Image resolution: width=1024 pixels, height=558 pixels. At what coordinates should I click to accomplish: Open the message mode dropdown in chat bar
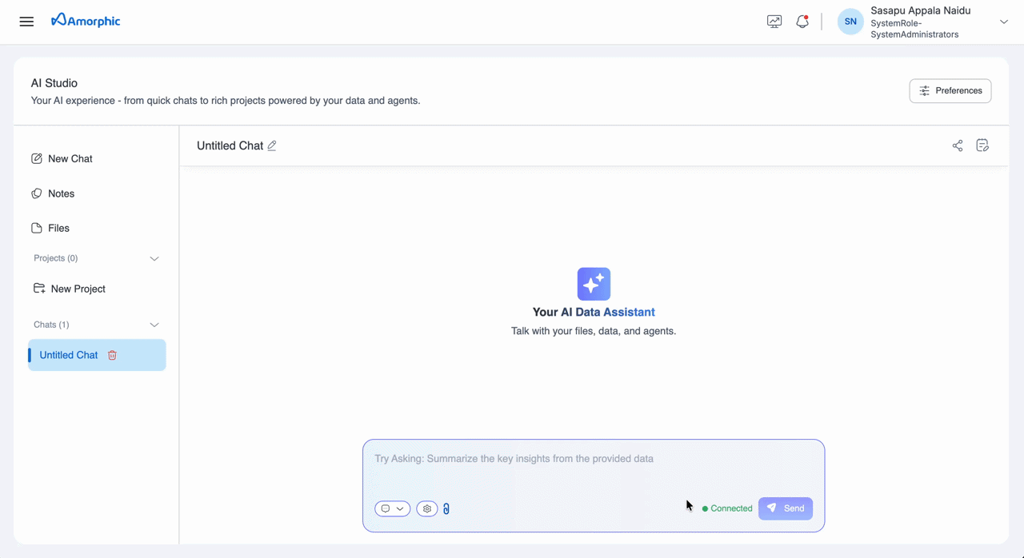(x=392, y=508)
